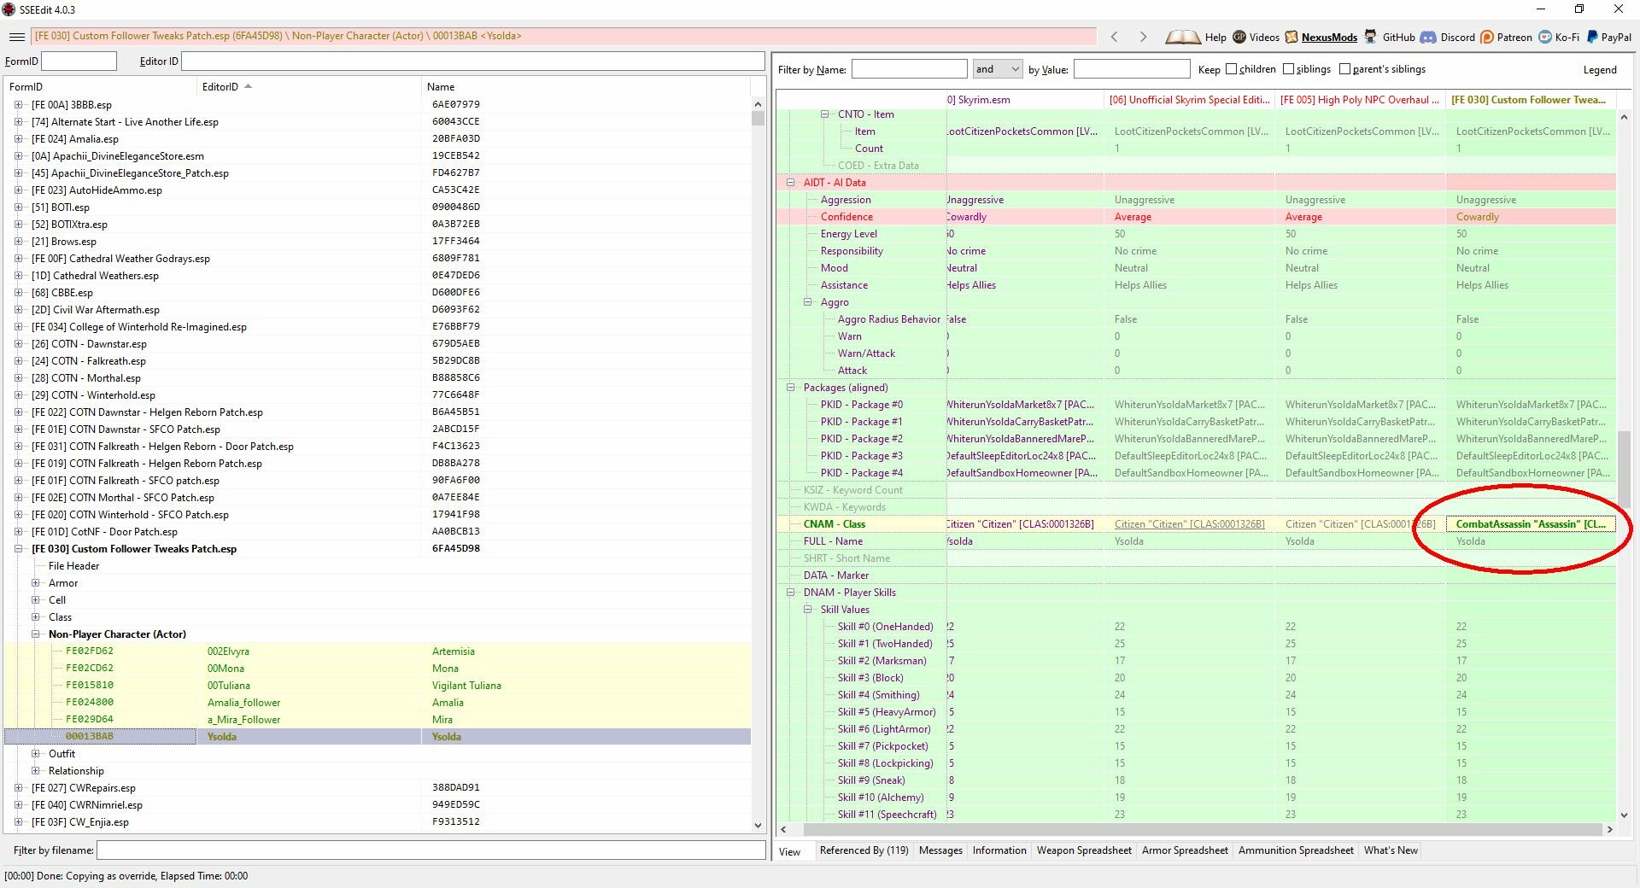Enable the Keep siblings checkbox
1640x888 pixels.
click(1288, 69)
